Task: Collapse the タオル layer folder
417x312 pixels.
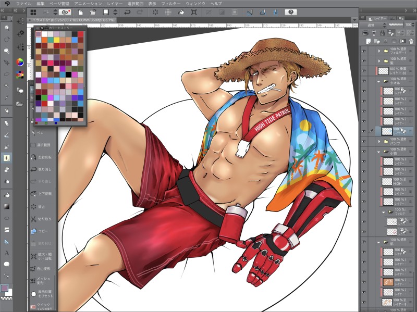Action: (x=379, y=81)
